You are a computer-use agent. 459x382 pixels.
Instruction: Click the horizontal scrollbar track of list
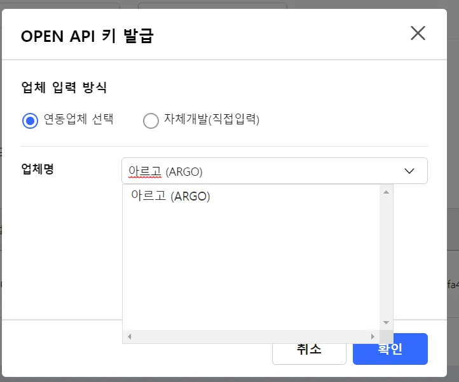[251, 336]
